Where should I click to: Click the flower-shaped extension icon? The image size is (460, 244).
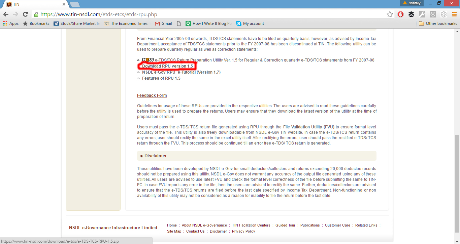point(443,14)
